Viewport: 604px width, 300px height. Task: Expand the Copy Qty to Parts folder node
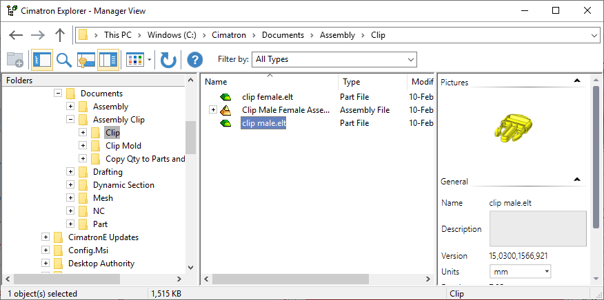click(83, 159)
